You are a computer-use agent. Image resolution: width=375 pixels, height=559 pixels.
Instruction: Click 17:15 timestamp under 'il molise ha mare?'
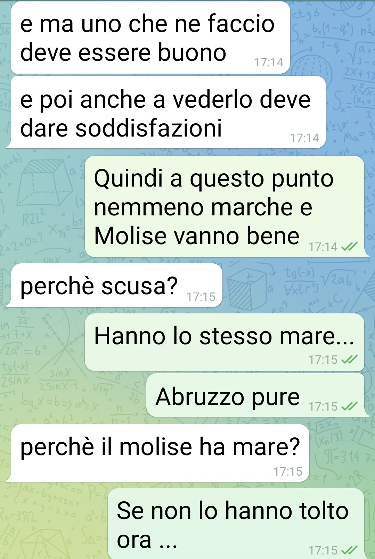(x=288, y=471)
